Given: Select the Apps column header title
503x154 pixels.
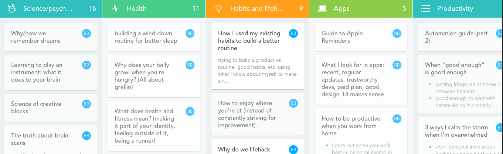Looking at the screenshot, I should (x=341, y=8).
